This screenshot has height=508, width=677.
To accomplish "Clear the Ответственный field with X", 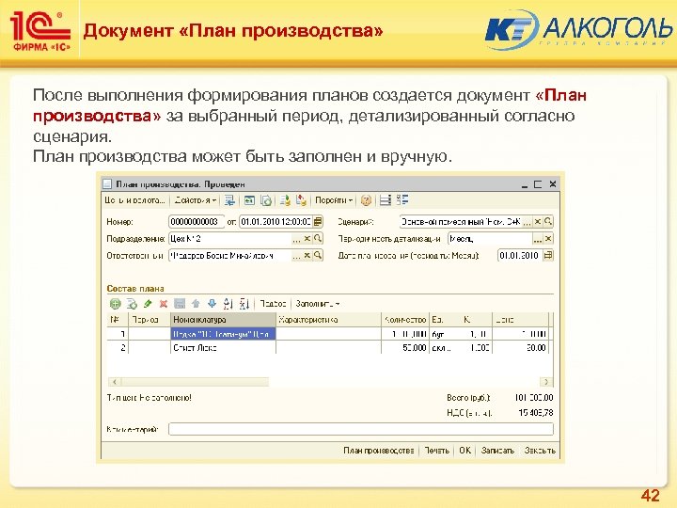I will point(307,255).
